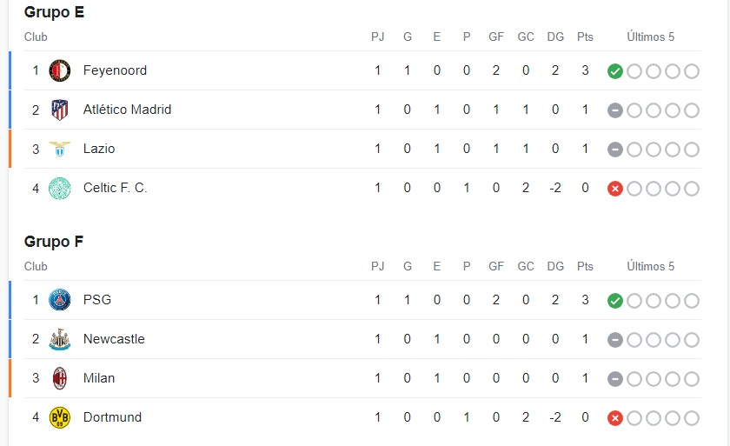This screenshot has height=446, width=730.
Task: Click the PSG club crest
Action: [60, 300]
